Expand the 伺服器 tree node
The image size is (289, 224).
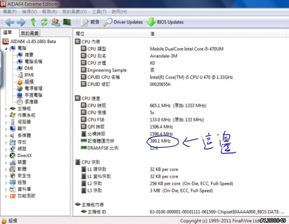click(x=6, y=122)
